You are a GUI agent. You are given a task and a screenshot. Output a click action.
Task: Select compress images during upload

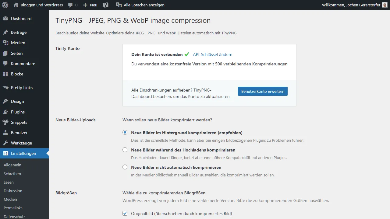[x=125, y=150]
